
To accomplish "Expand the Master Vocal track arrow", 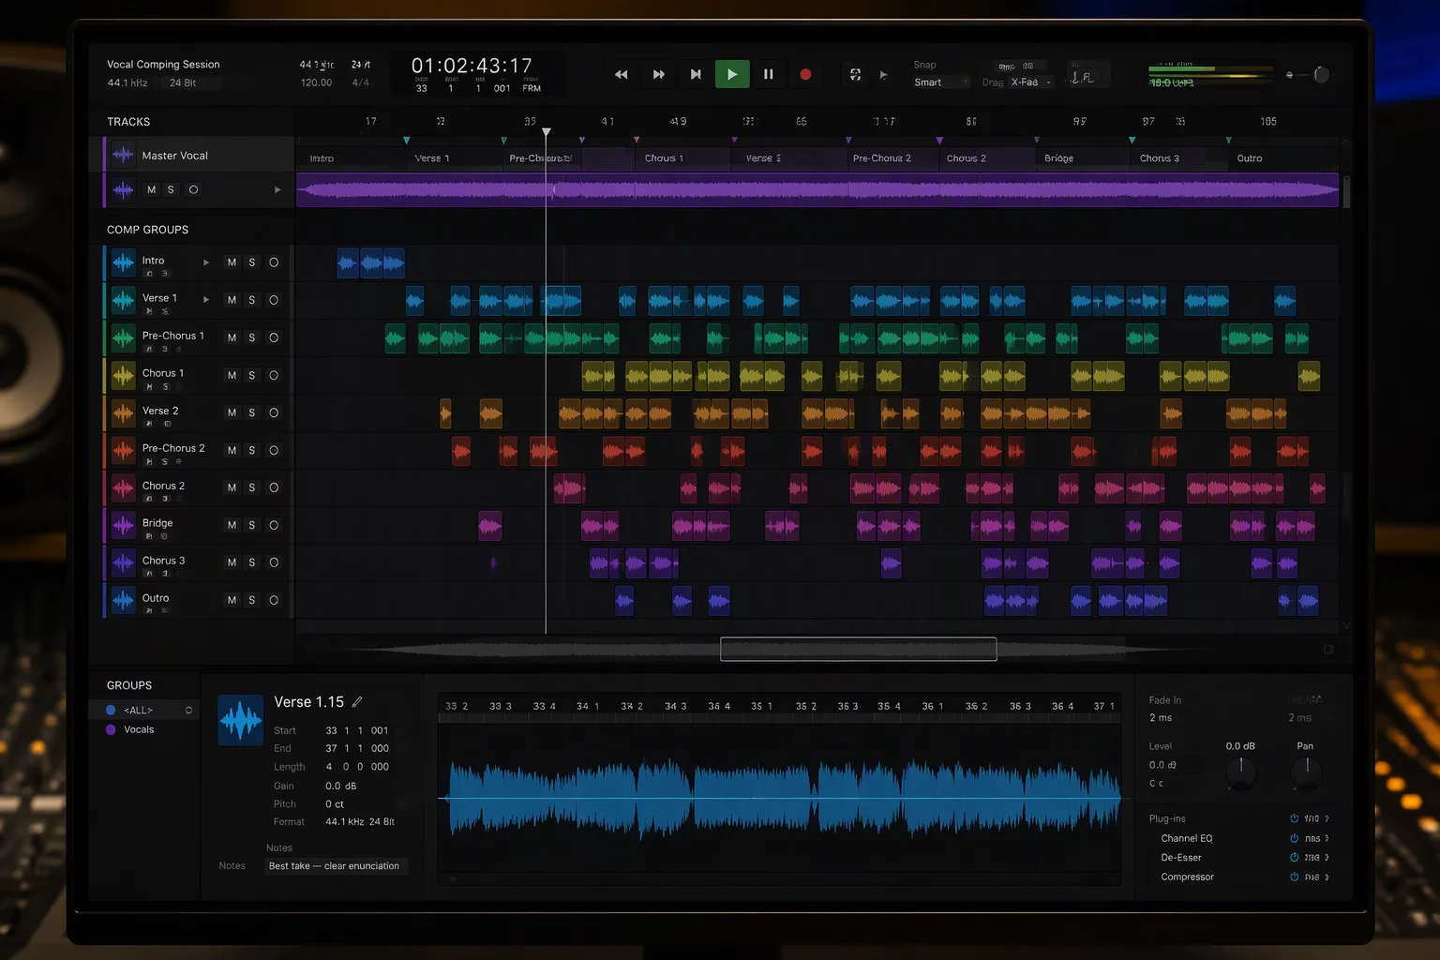I will click(x=277, y=189).
